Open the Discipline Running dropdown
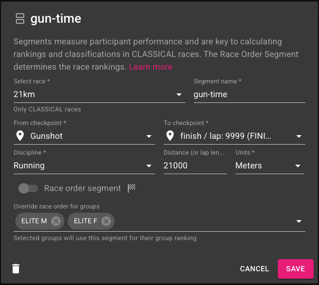Viewport: 319px width, 285px height. coord(85,166)
